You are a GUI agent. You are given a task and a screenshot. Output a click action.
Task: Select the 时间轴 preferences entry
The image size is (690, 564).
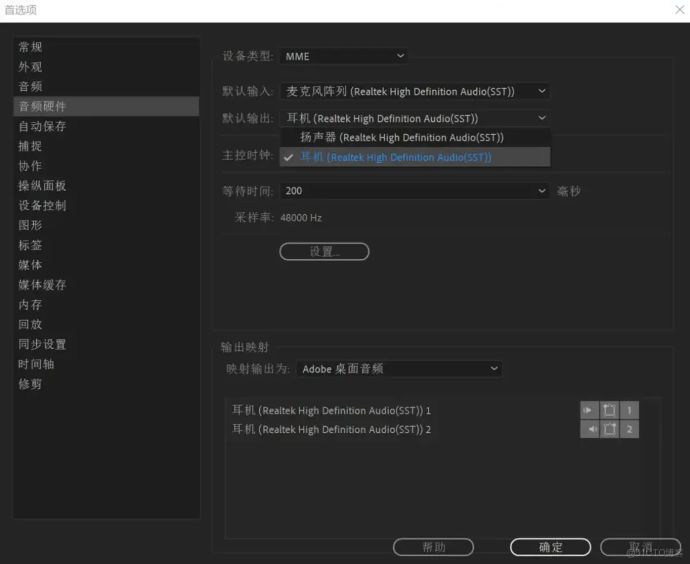coord(36,364)
